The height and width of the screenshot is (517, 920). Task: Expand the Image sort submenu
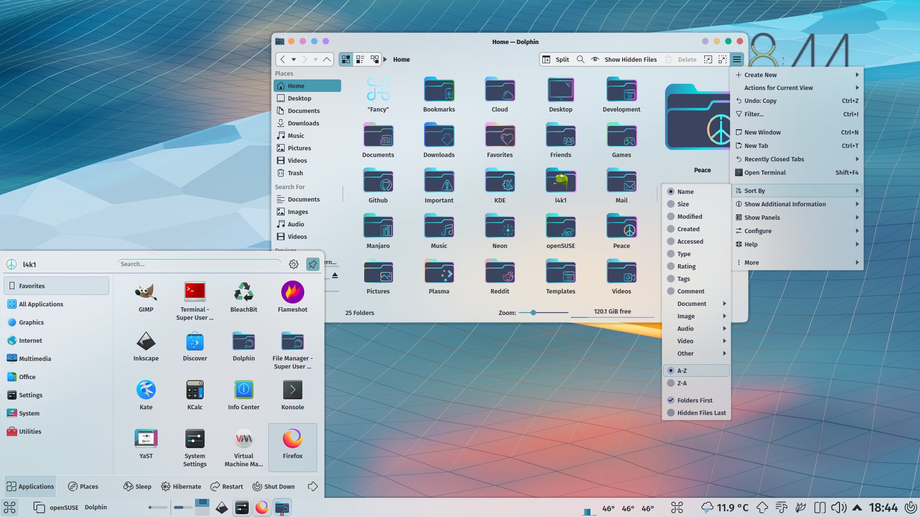pyautogui.click(x=697, y=316)
